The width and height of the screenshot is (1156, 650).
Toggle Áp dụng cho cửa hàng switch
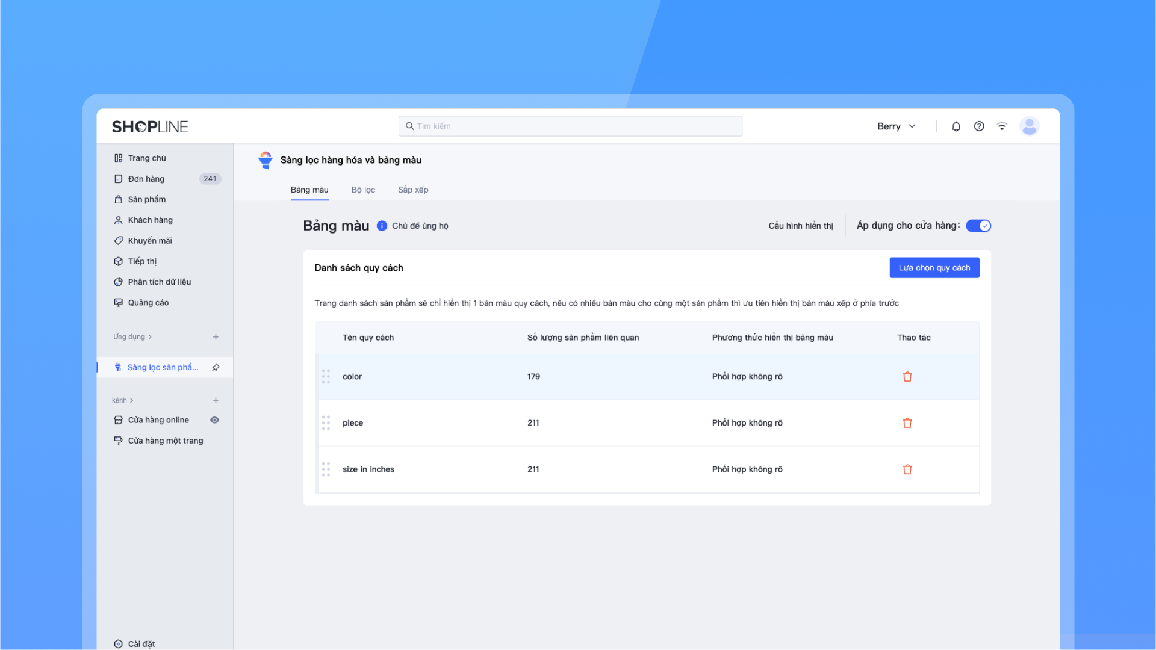[978, 226]
